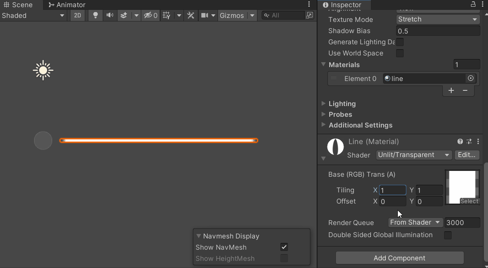The image size is (488, 268).
Task: Edit the Materials size field
Action: (466, 64)
